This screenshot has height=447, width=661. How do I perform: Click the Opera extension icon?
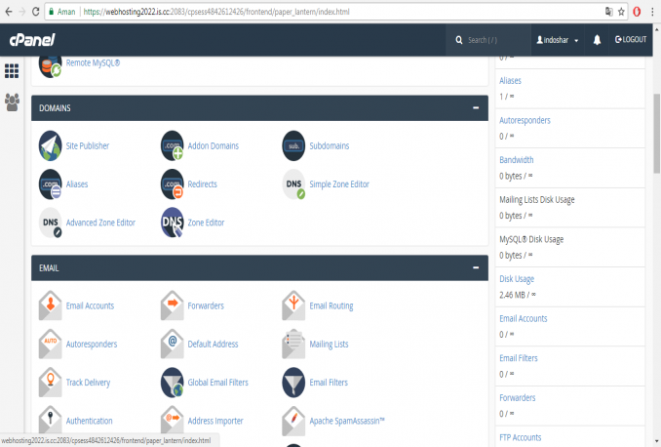(x=637, y=12)
